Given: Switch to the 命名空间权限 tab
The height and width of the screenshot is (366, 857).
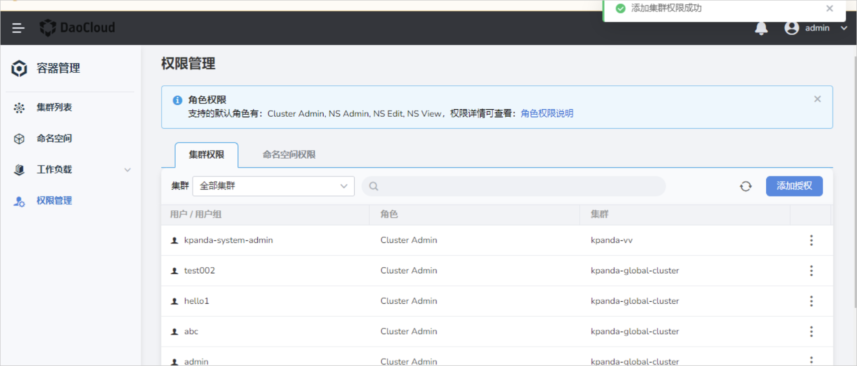Looking at the screenshot, I should tap(289, 155).
